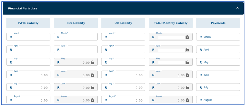Image resolution: width=245 pixels, height=105 pixels.
Task: Click the lock icon in April Total Monthly Liability
Action: pos(187,50)
